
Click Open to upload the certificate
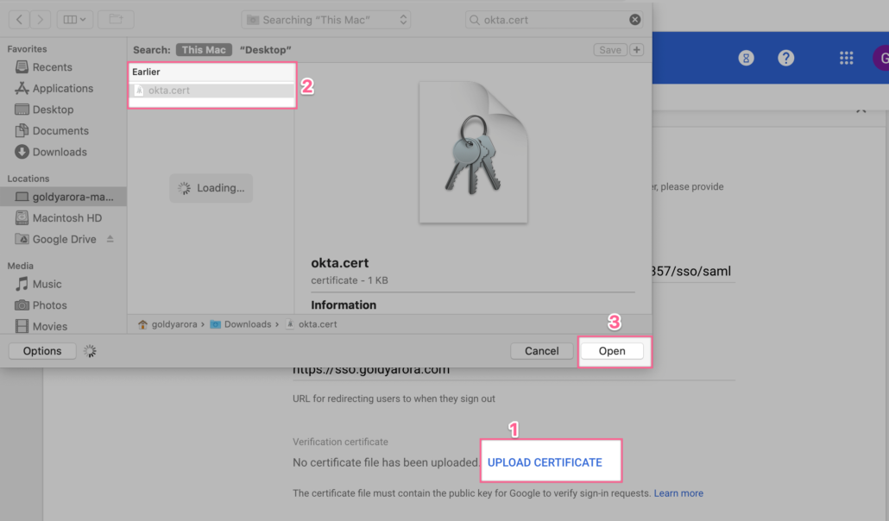click(x=612, y=351)
